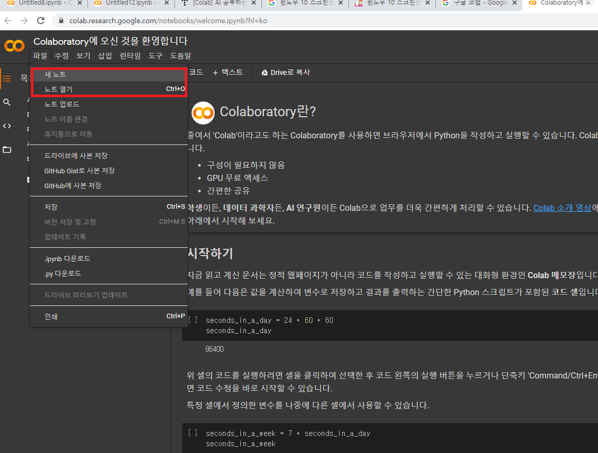This screenshot has width=598, height=453.
Task: Click the Colab logo icon
Action: [x=14, y=46]
